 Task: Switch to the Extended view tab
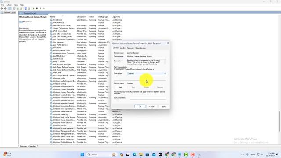pos(23,146)
